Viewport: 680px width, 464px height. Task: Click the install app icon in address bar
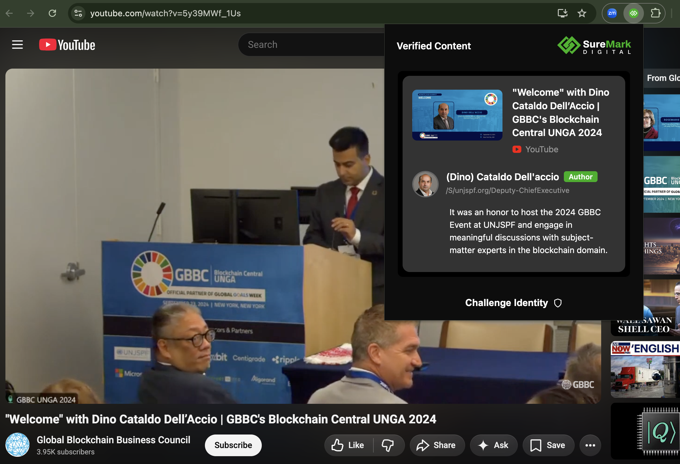[x=562, y=13]
